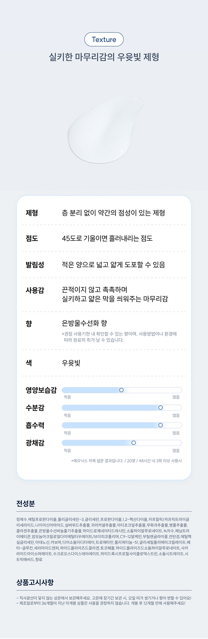The width and height of the screenshot is (208, 639).
Task: Click the 향 row label
Action: [x=29, y=324]
